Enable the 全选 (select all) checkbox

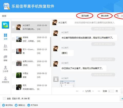tap(4, 99)
